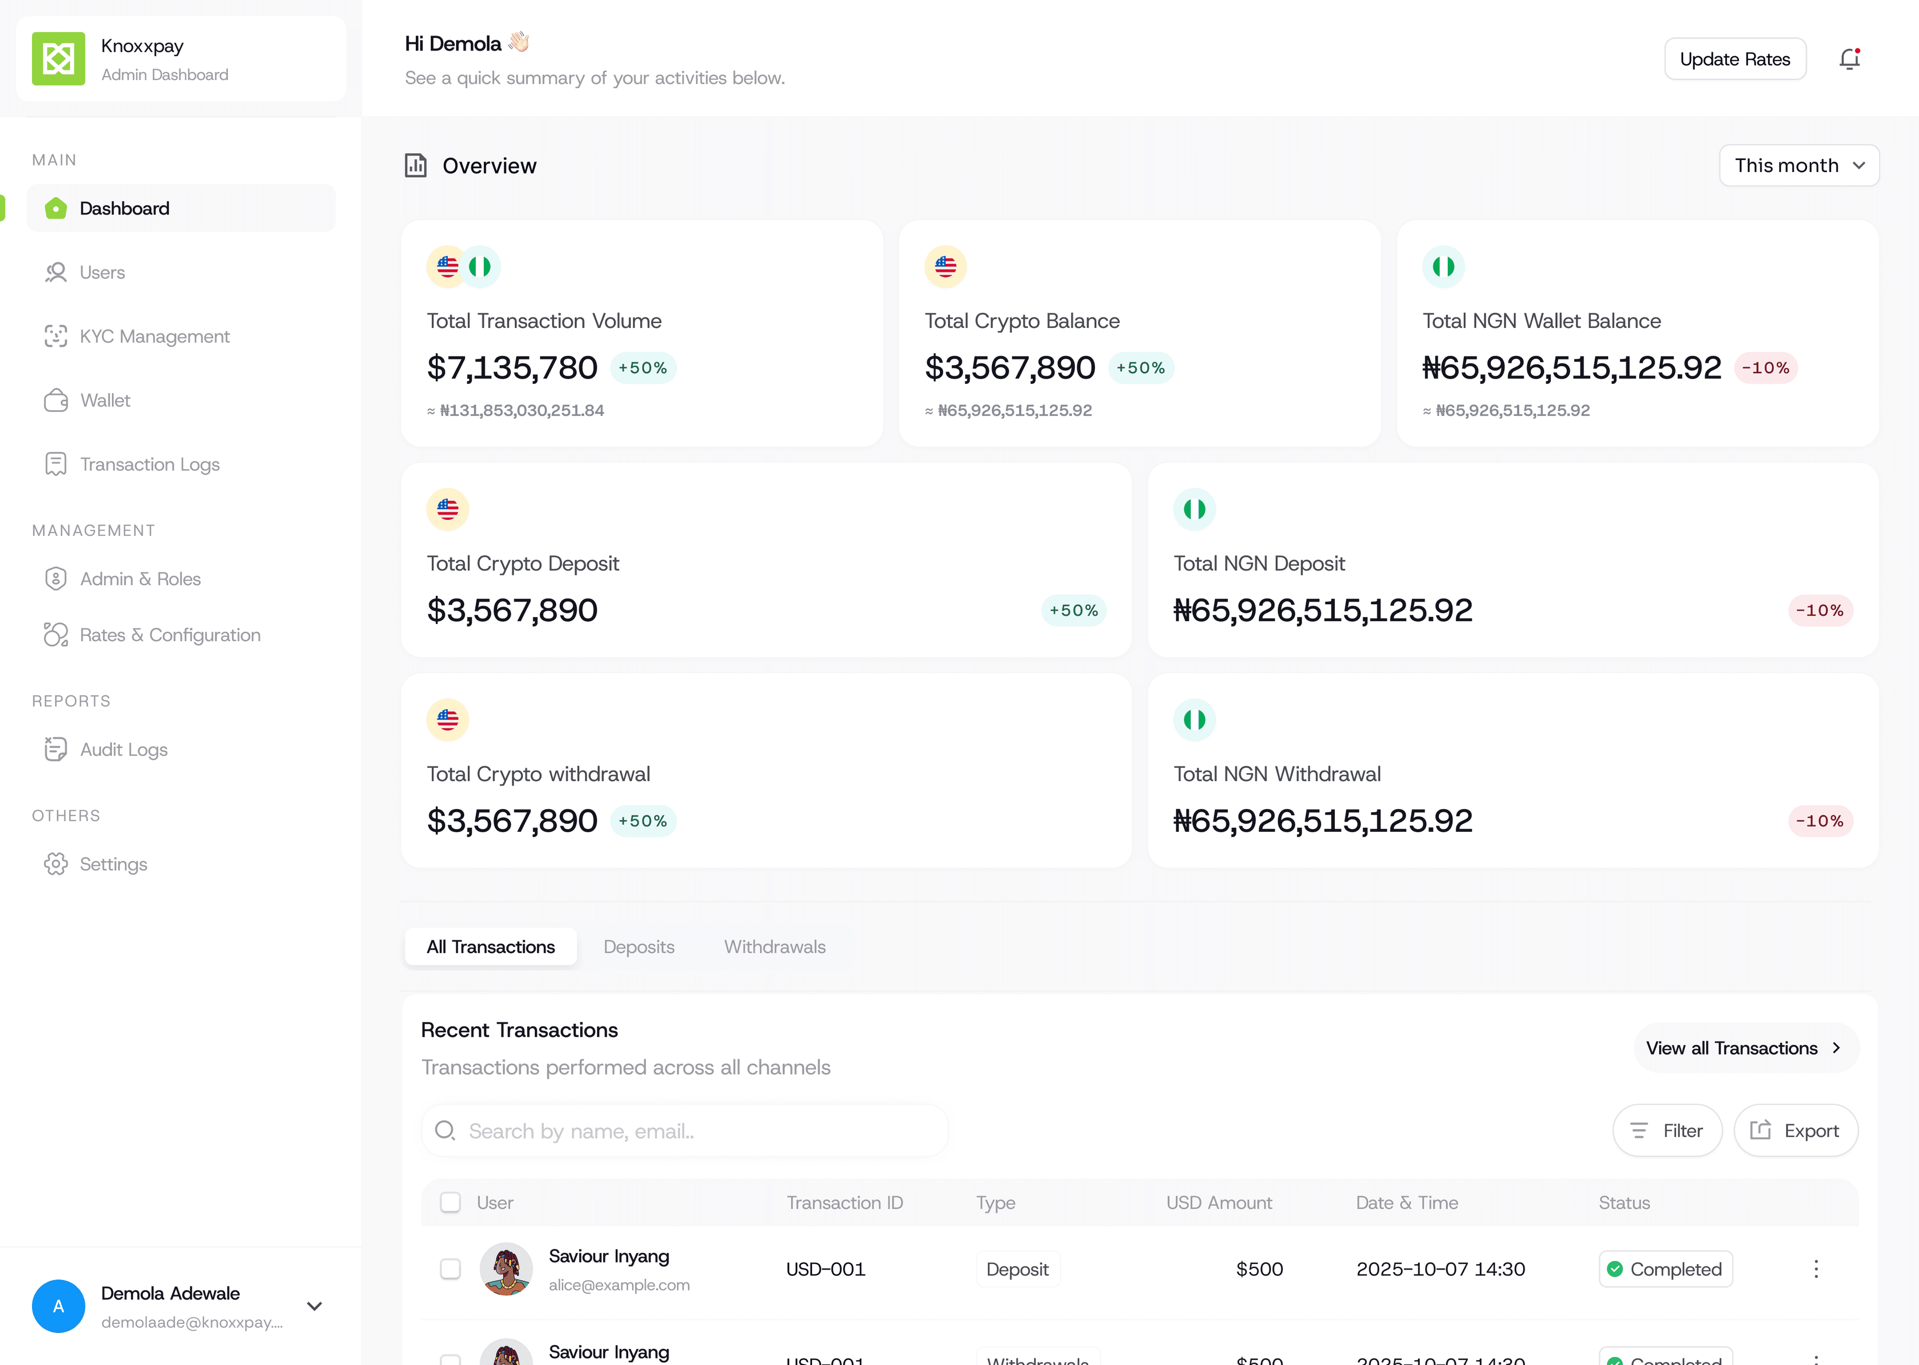Click the Demola Adewale avatar

[x=58, y=1306]
